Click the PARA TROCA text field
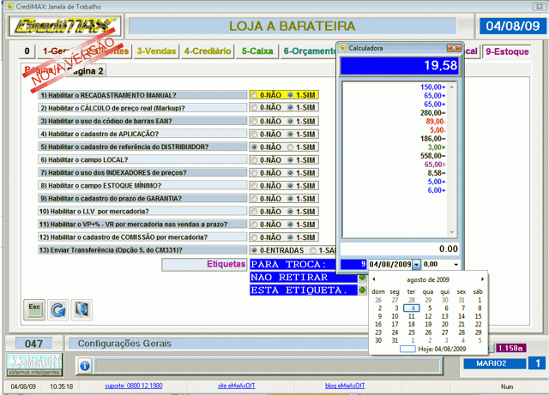The width and height of the screenshot is (549, 395). (293, 265)
